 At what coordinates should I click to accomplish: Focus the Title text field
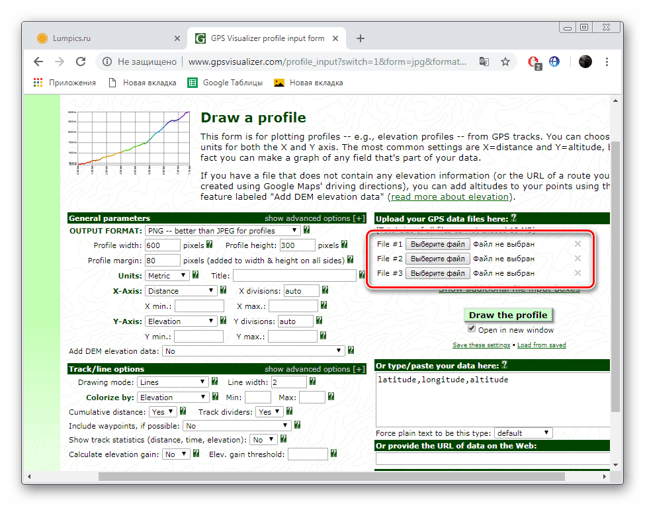[294, 276]
